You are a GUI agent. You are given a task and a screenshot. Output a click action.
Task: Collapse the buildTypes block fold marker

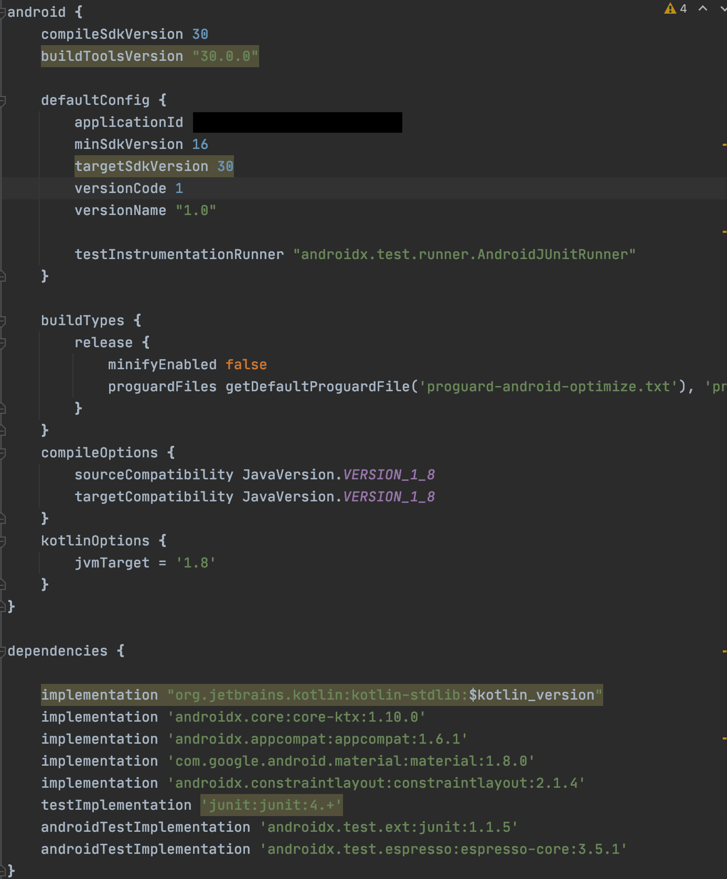pos(2,321)
